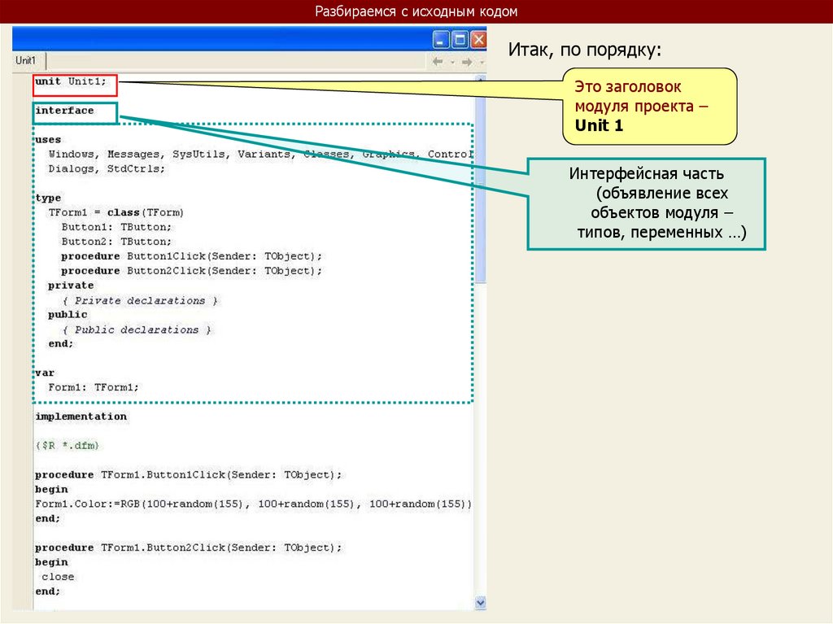This screenshot has width=833, height=624.
Task: Click the forward navigation arrow in the editor
Action: [467, 62]
